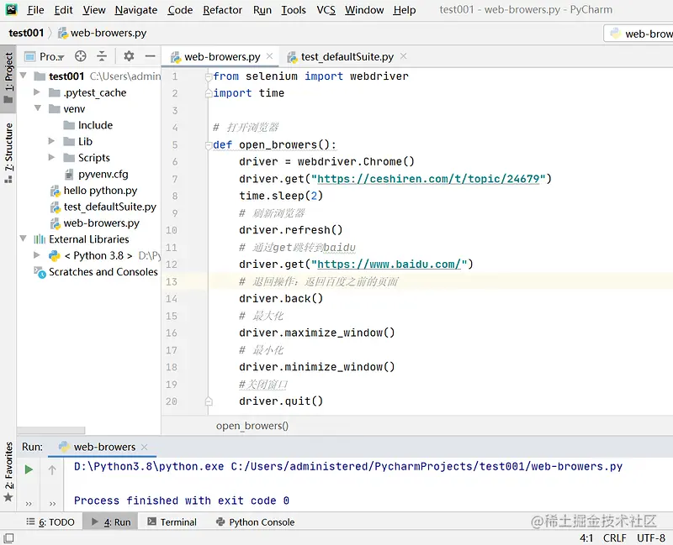Change the CRLF line separator setting
The height and width of the screenshot is (545, 673).
tap(615, 537)
